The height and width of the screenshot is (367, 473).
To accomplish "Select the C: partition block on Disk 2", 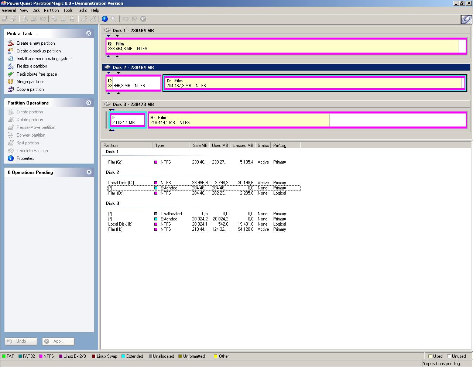I will pyautogui.click(x=134, y=83).
